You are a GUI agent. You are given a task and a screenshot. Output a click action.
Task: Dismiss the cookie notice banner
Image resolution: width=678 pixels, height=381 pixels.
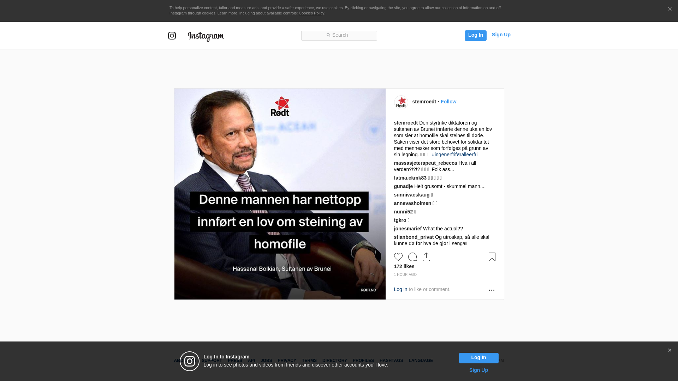click(x=670, y=9)
